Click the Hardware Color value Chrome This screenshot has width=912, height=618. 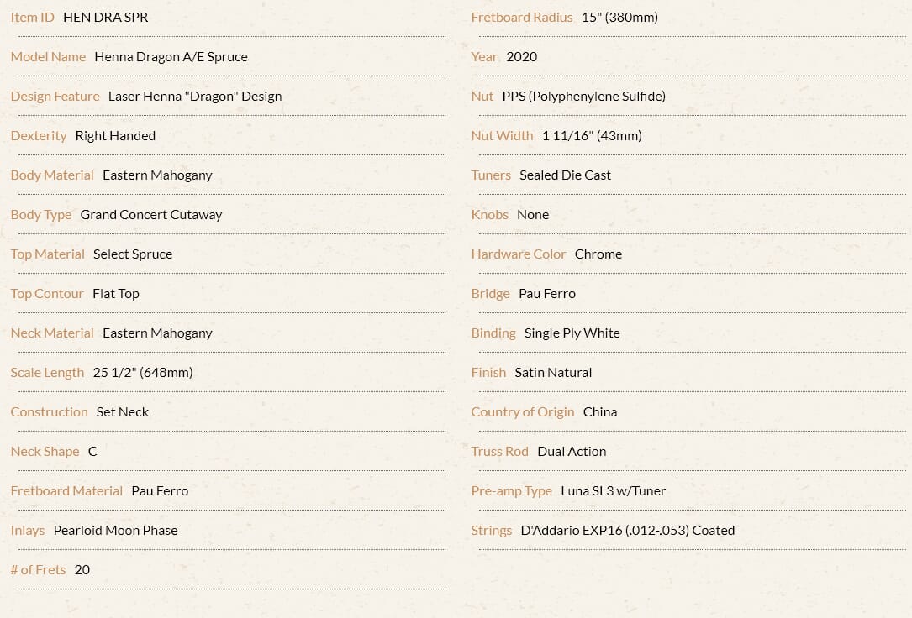pos(598,254)
